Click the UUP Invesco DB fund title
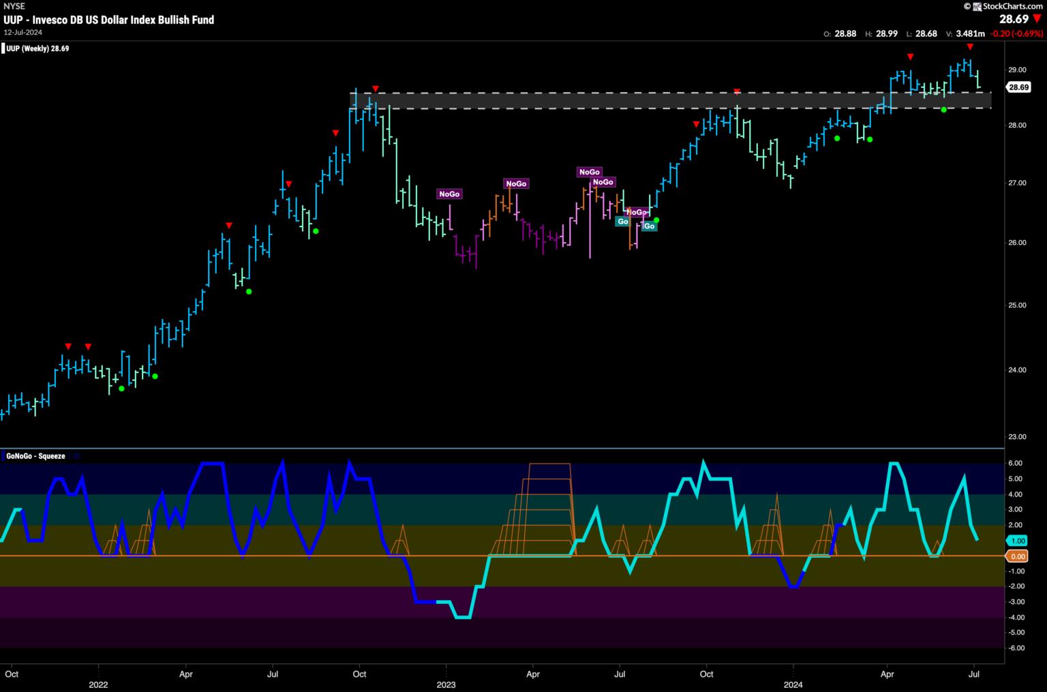This screenshot has height=692, width=1047. [x=109, y=20]
